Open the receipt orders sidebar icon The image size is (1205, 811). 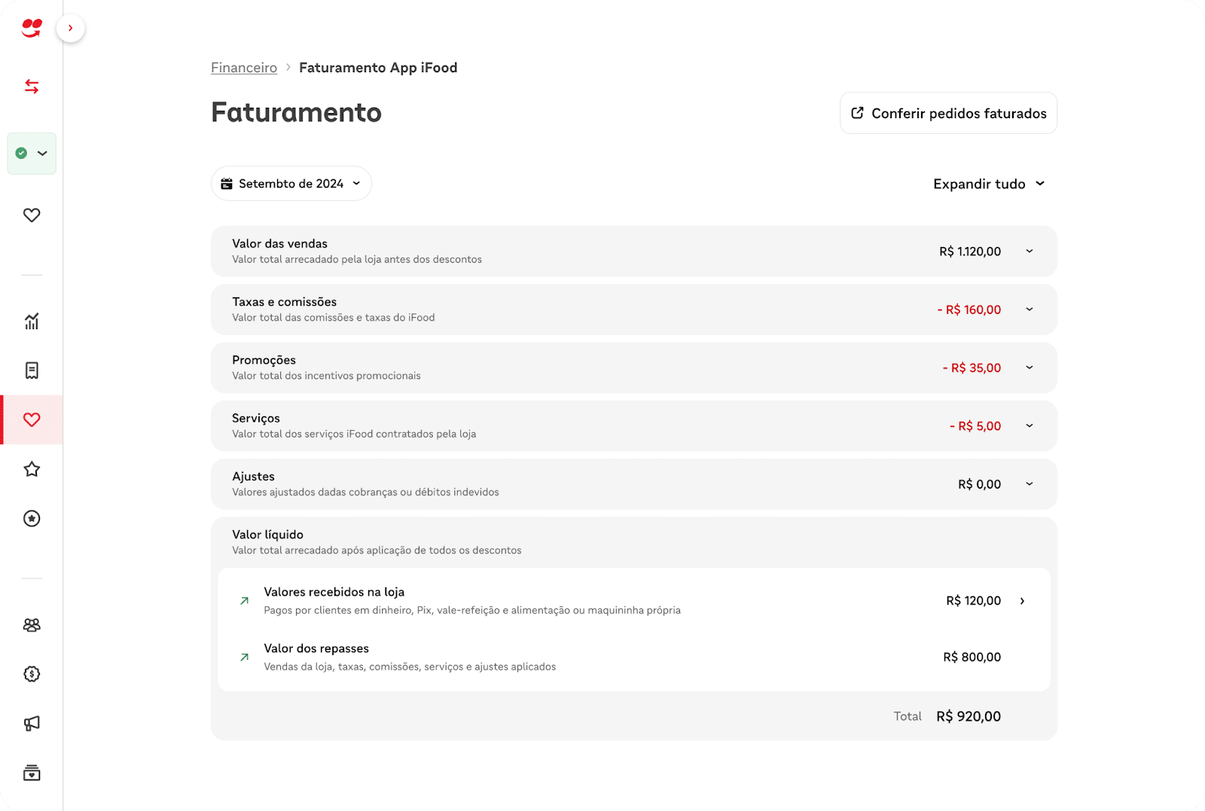click(32, 370)
